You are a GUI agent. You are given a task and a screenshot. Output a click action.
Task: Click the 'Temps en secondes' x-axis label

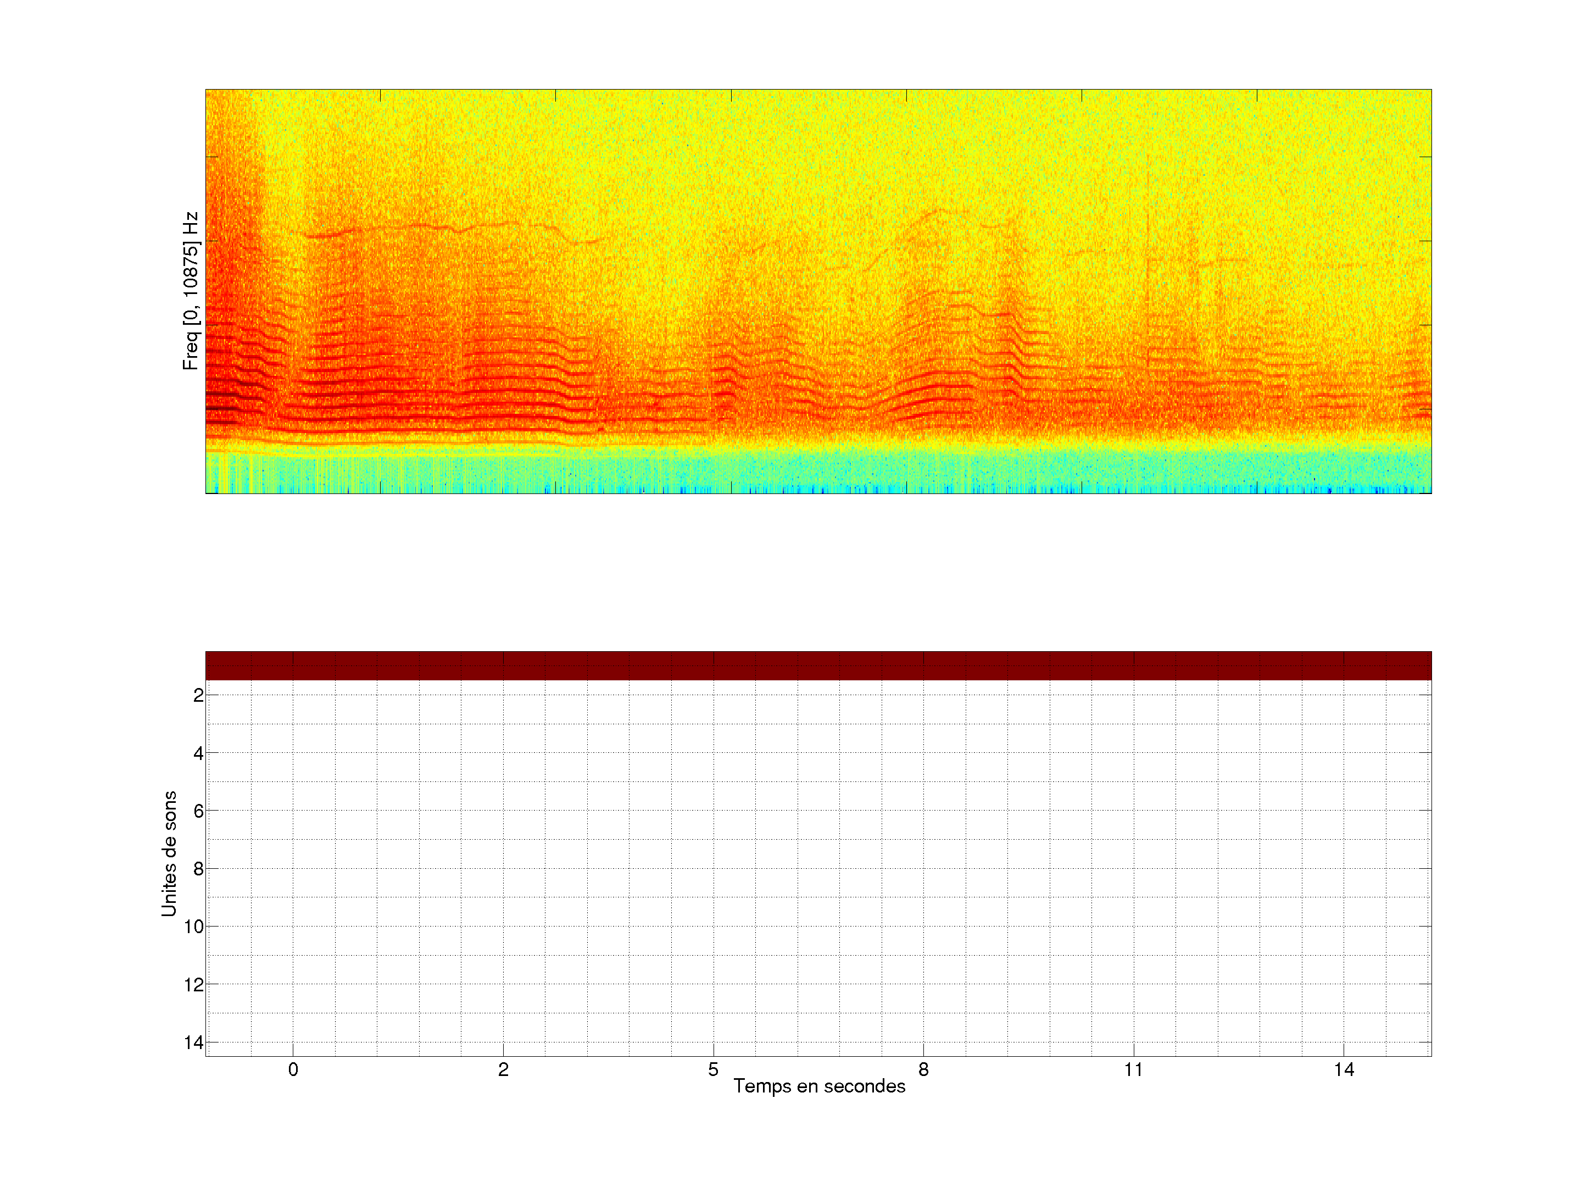click(819, 1086)
